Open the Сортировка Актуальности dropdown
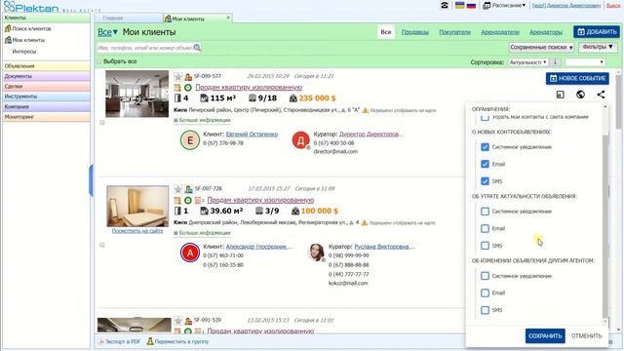Screen dimensions: 624x351 point(528,62)
